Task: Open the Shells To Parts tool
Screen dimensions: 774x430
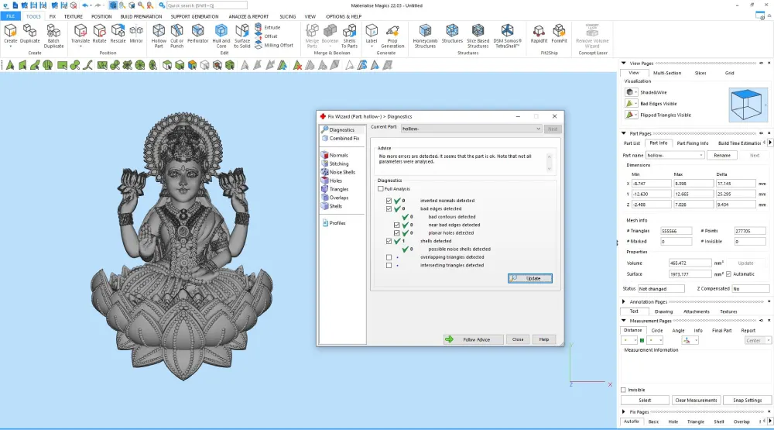Action: coord(349,36)
